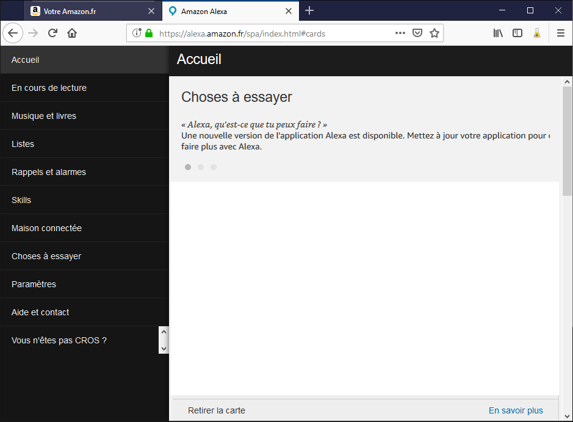Reload the current page
The image size is (573, 422).
(x=52, y=33)
